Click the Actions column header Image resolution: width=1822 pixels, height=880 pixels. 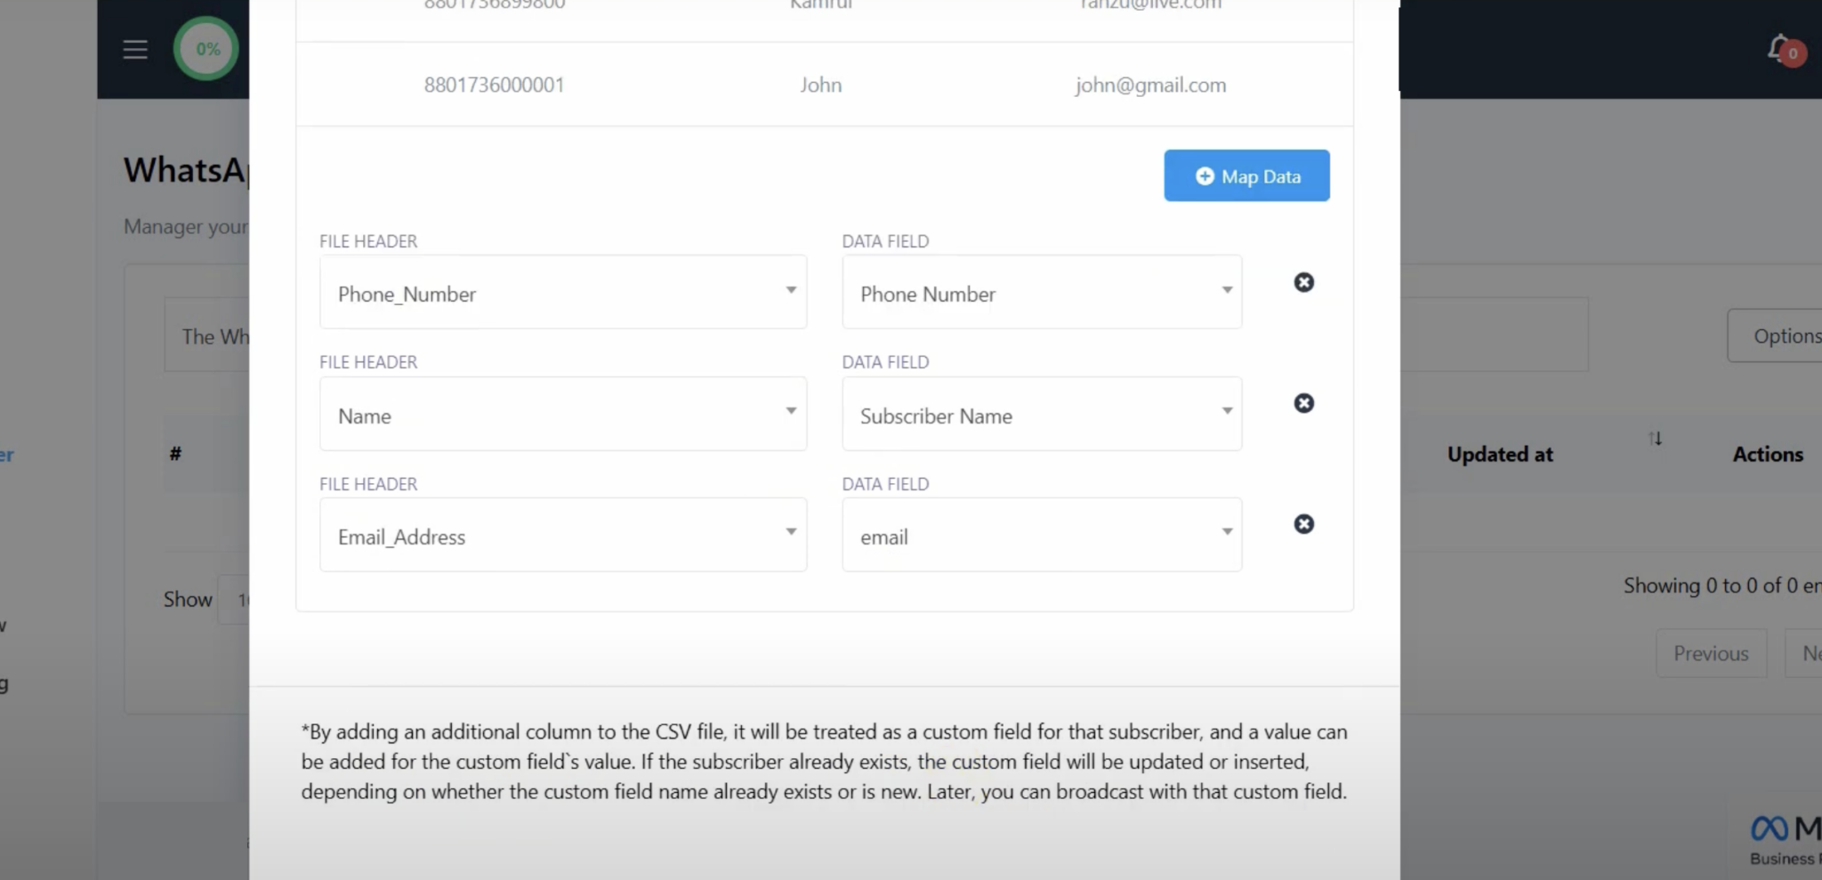pyautogui.click(x=1768, y=454)
